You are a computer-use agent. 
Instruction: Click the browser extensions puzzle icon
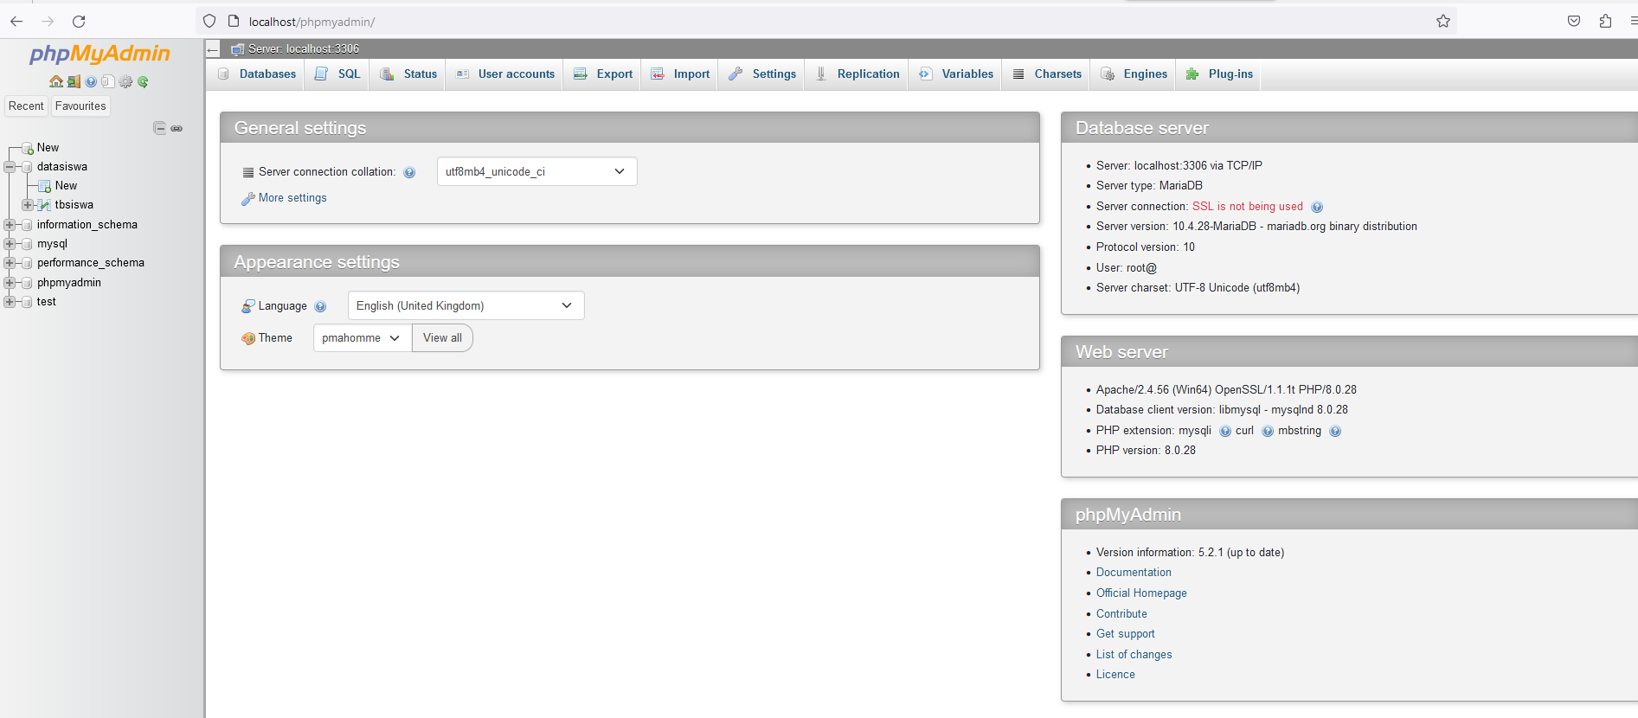(1605, 21)
